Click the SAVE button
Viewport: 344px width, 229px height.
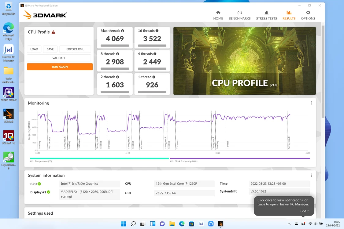click(x=50, y=49)
